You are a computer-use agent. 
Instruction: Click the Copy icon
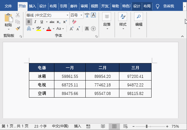point(18,22)
